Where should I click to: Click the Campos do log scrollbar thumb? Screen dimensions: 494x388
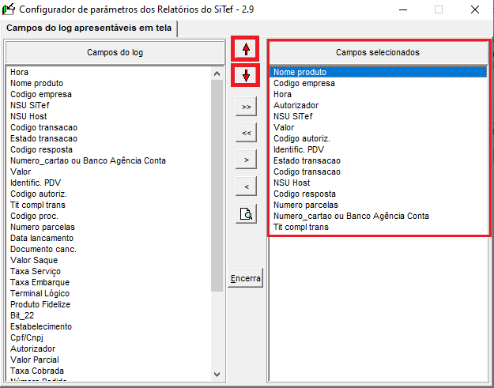point(217,185)
